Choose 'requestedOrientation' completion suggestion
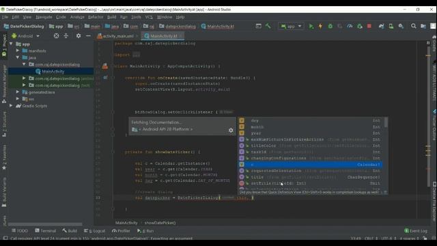Image resolution: width=437 pixels, height=246 pixels. point(310,171)
